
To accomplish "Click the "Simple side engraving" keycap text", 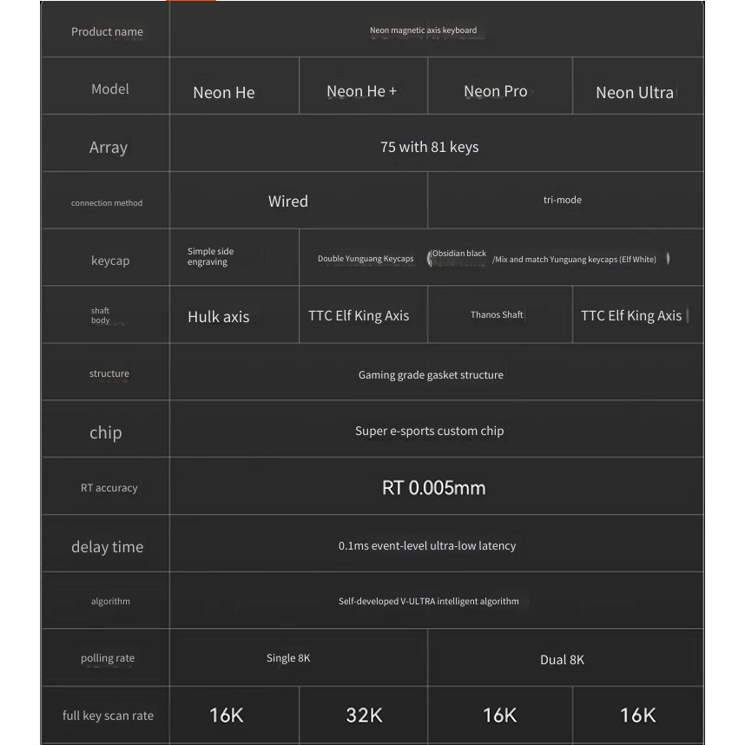I will tap(211, 257).
